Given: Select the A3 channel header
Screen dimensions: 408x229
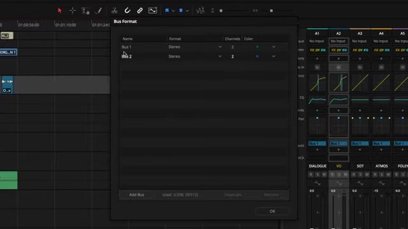Looking at the screenshot, I should tap(360, 33).
